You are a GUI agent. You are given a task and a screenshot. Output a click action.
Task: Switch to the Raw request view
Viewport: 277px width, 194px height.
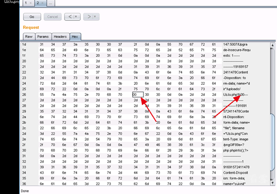[x=29, y=36]
